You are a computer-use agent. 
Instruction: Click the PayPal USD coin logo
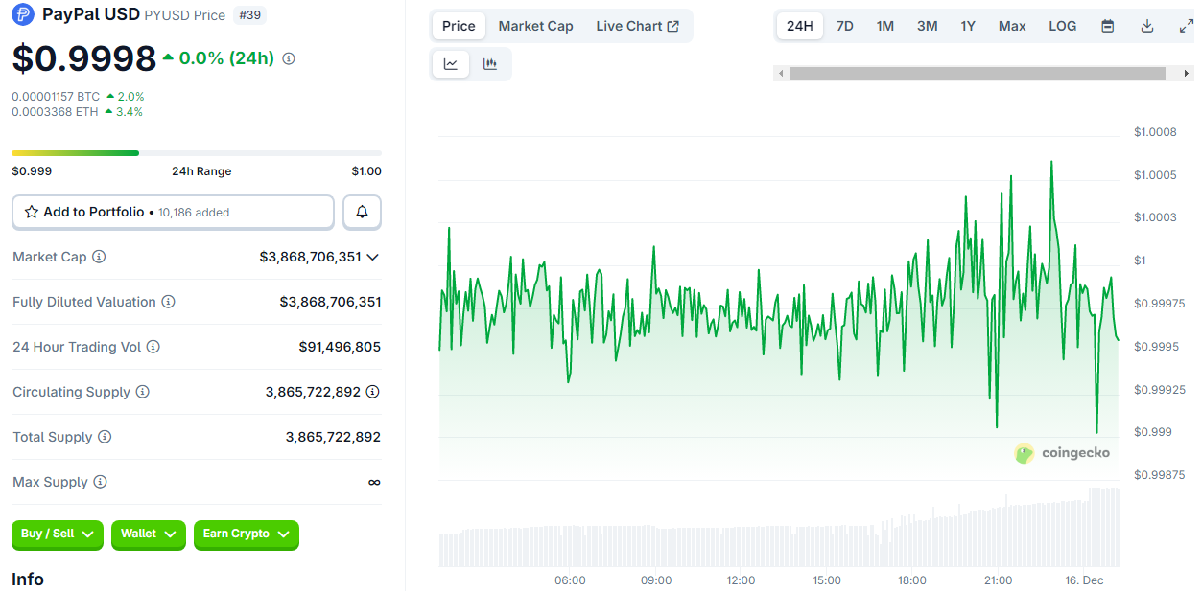coord(23,14)
